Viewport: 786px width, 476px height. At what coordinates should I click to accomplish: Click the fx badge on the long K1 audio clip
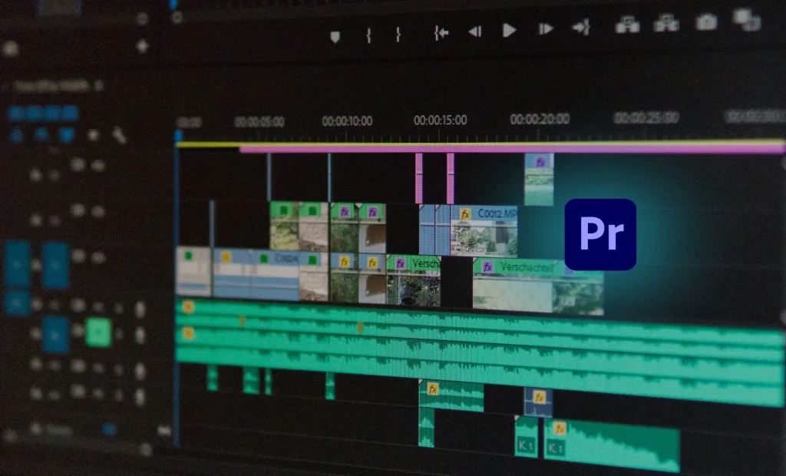[x=560, y=428]
